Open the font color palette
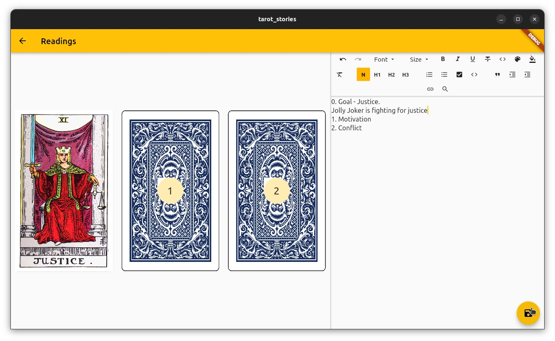555x341 pixels. click(517, 59)
